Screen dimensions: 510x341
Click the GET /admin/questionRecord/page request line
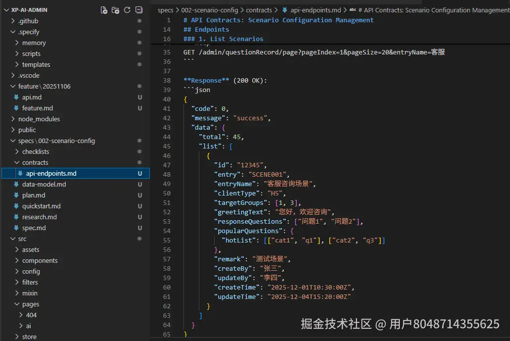click(314, 52)
